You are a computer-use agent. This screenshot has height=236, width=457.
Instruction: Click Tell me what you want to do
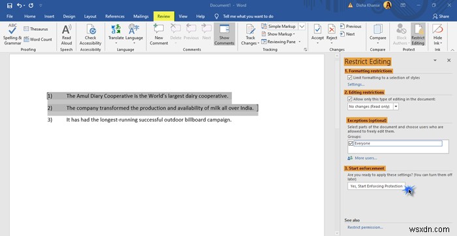248,16
